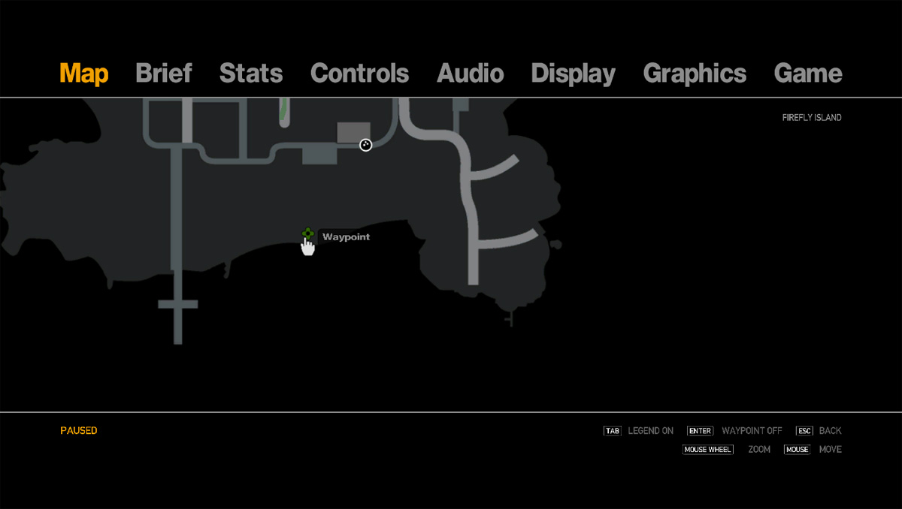Image resolution: width=902 pixels, height=509 pixels.
Task: Select the bowling alley map blip
Action: pos(365,145)
